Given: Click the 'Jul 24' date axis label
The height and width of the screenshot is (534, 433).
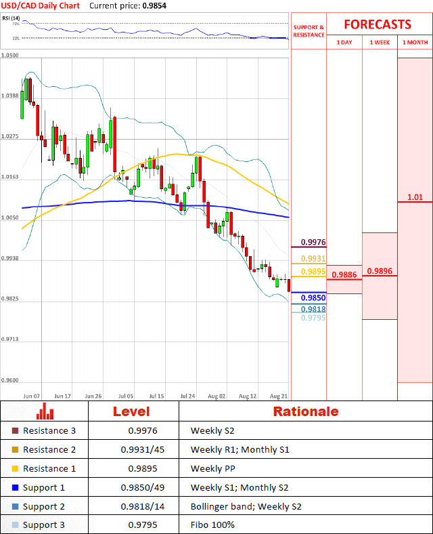Looking at the screenshot, I should tap(187, 396).
